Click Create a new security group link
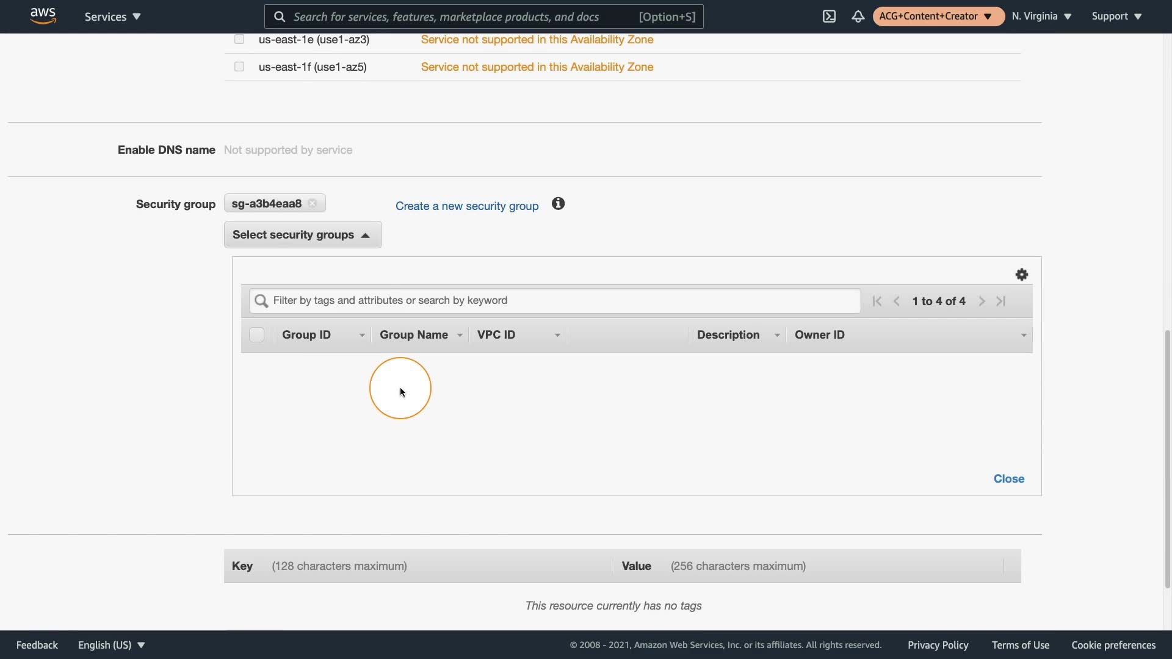The height and width of the screenshot is (659, 1172). coord(467,206)
